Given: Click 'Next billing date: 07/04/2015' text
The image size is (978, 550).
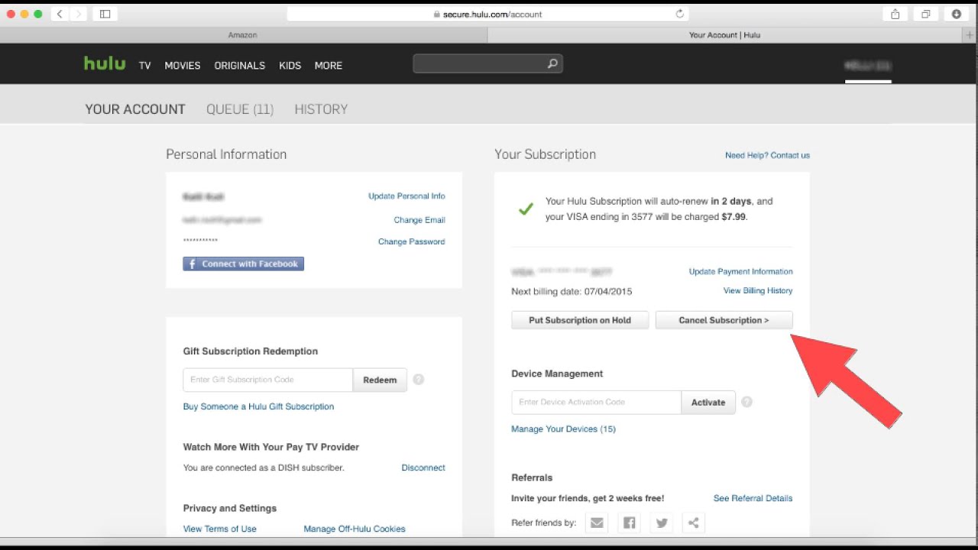Looking at the screenshot, I should click(572, 291).
